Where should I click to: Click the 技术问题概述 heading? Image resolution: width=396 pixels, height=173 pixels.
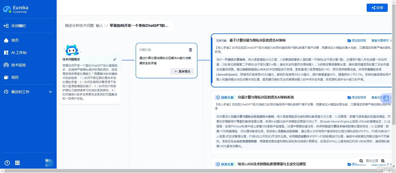click(71, 59)
